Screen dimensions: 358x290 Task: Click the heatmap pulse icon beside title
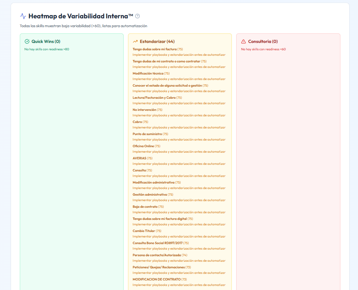pos(23,16)
